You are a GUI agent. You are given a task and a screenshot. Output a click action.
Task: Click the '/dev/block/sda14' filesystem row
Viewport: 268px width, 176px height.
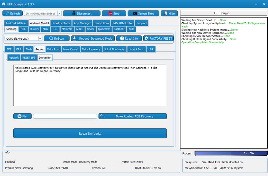click(214, 168)
